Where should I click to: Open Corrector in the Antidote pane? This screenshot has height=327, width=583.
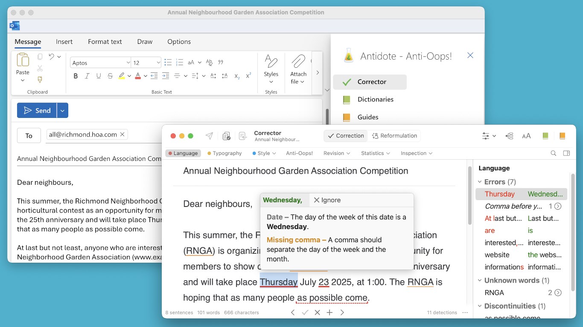tap(370, 82)
